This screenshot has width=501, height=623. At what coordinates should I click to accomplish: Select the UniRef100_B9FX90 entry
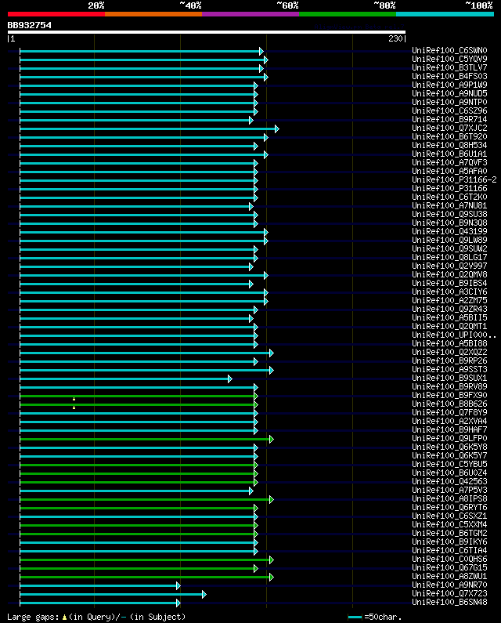(449, 395)
